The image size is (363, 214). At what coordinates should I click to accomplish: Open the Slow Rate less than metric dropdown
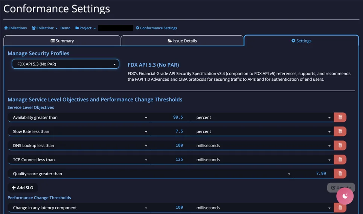79,131
